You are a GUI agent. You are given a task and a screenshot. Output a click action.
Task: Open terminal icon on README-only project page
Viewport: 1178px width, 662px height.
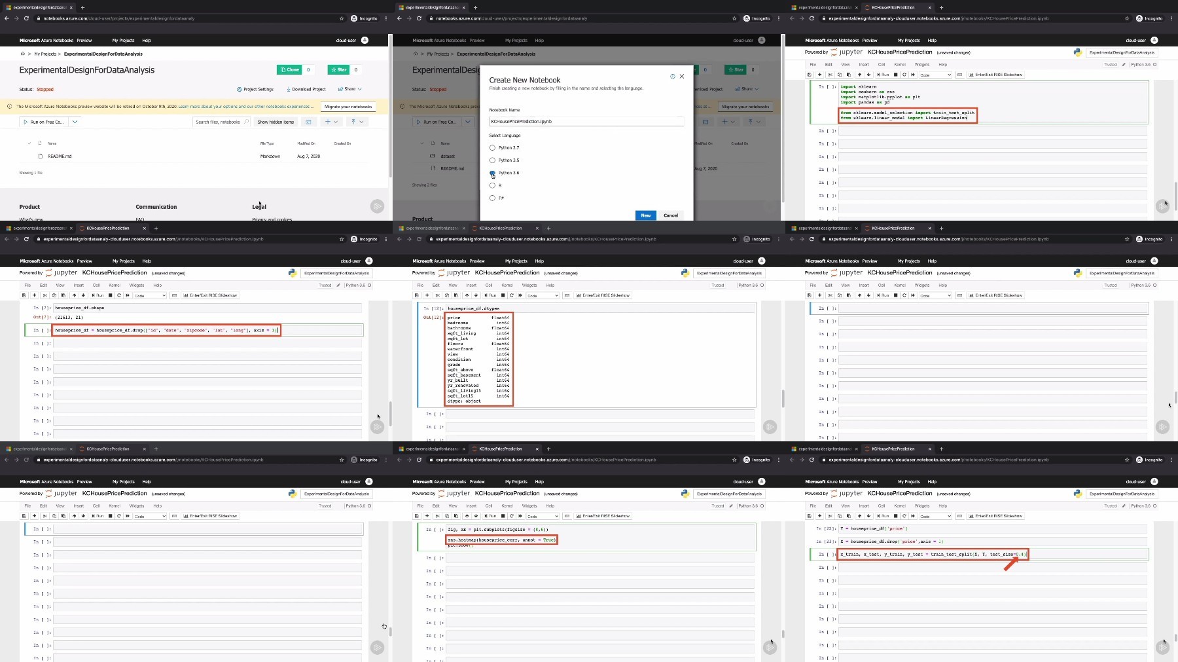308,122
